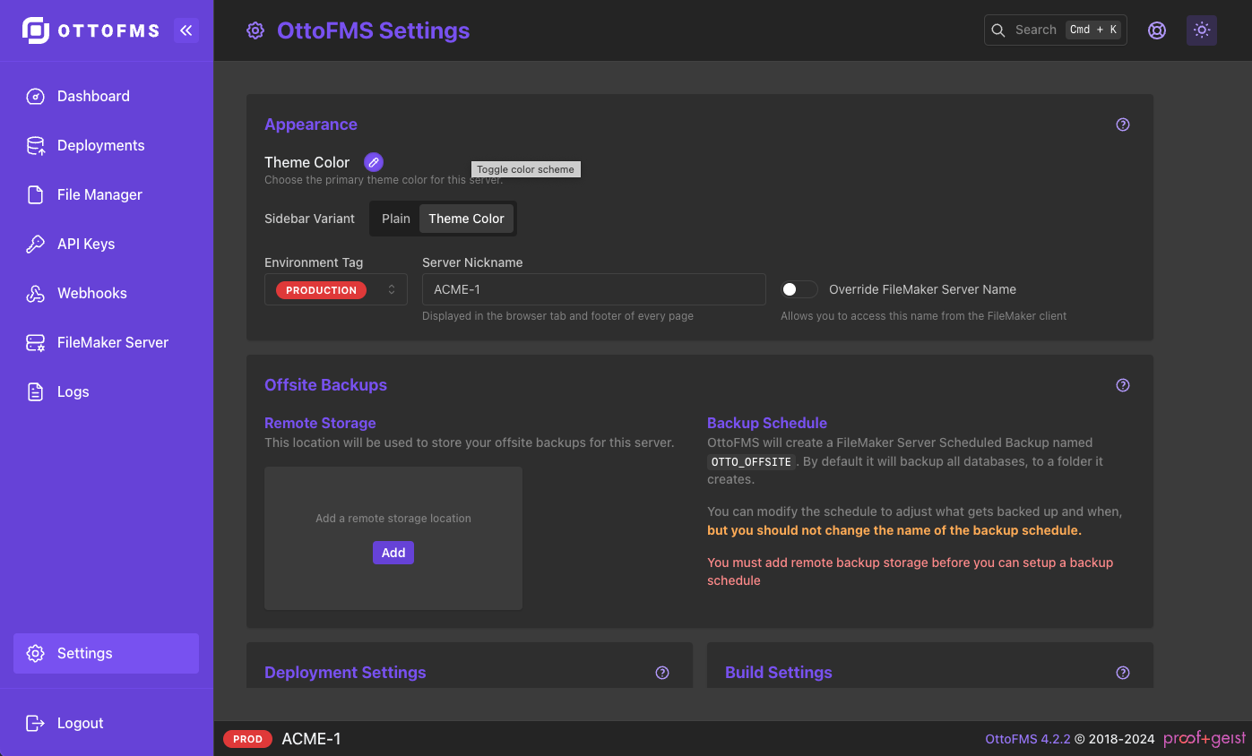
Task: Collapse the sidebar with double-chevron button
Action: 186,30
